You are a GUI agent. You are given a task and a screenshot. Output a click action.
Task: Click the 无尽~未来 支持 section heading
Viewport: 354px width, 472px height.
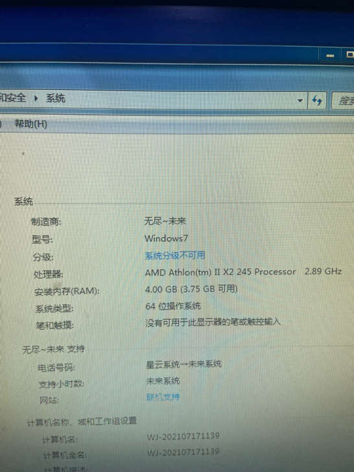click(x=54, y=349)
